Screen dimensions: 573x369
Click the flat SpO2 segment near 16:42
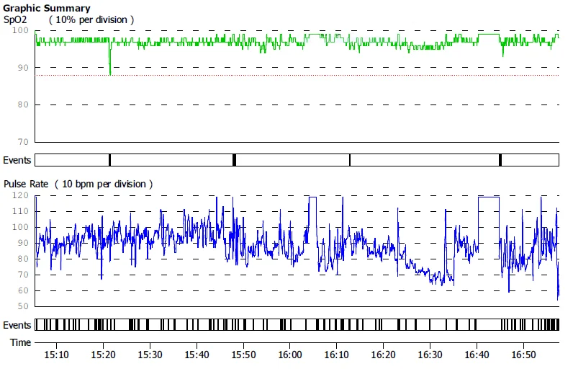[489, 35]
